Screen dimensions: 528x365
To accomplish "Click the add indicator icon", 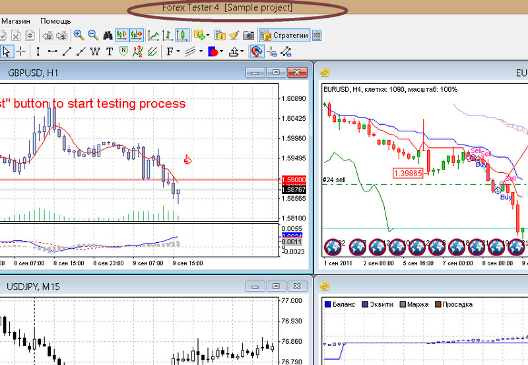I will 200,35.
